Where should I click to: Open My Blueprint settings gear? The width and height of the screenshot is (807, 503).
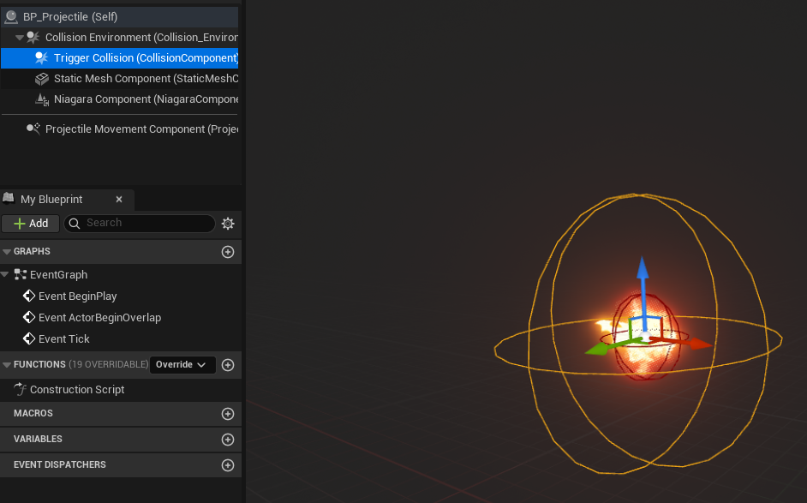coord(228,223)
